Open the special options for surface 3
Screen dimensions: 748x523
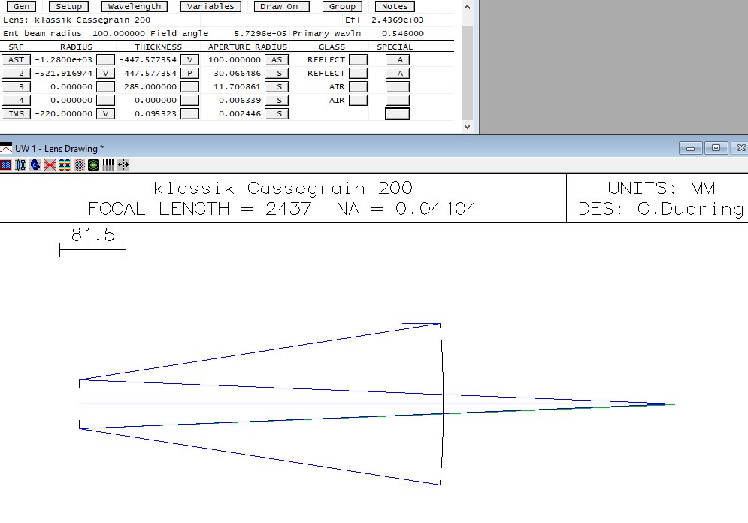click(x=398, y=86)
